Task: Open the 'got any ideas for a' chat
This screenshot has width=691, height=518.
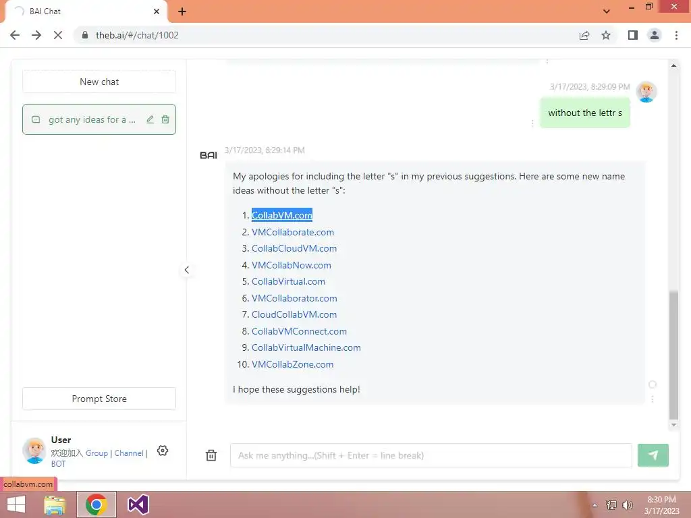Action: (x=99, y=119)
